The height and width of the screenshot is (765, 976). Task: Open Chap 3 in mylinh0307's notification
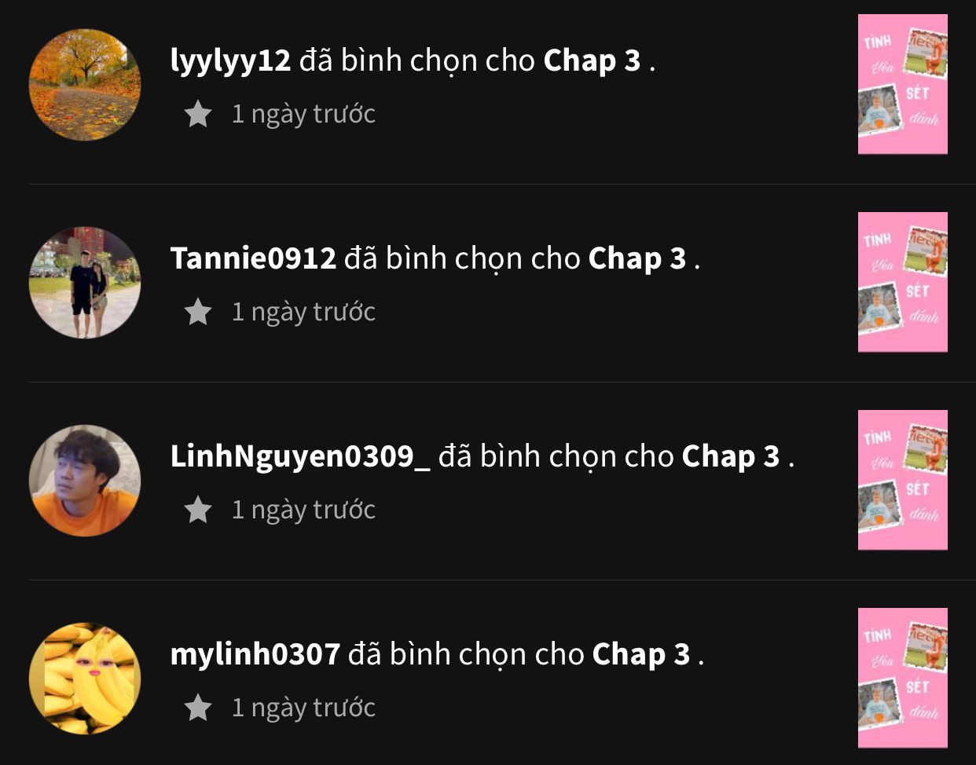point(641,655)
